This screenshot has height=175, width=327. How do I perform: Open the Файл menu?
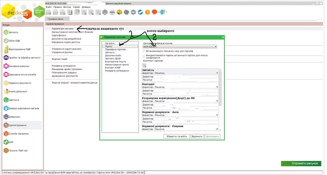pyautogui.click(x=48, y=7)
